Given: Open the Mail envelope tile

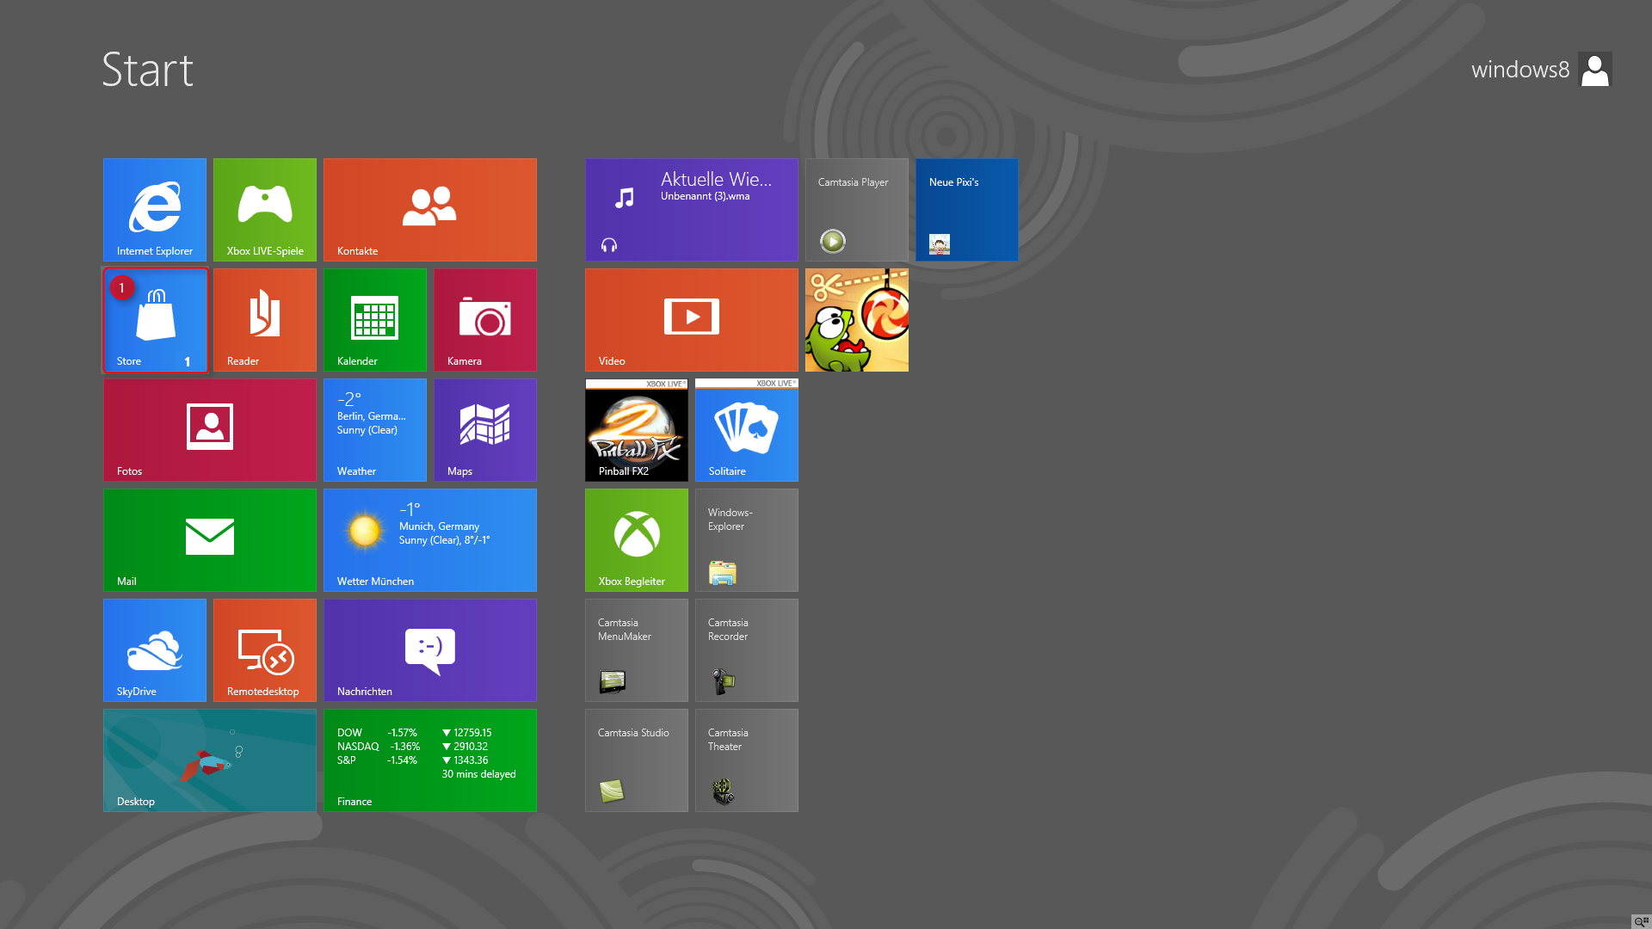Looking at the screenshot, I should (210, 540).
